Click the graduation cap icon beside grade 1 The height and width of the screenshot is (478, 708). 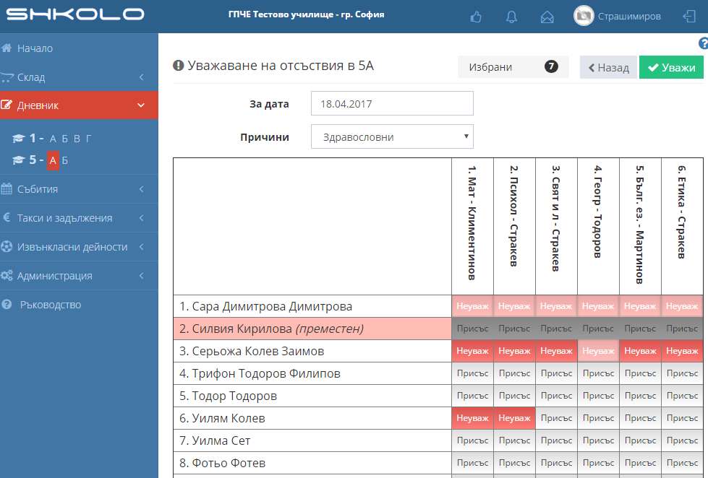pyautogui.click(x=20, y=139)
